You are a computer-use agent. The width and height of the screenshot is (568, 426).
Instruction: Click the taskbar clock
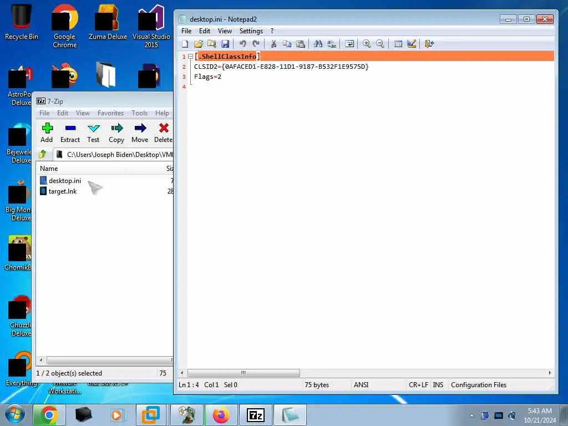tap(540, 415)
